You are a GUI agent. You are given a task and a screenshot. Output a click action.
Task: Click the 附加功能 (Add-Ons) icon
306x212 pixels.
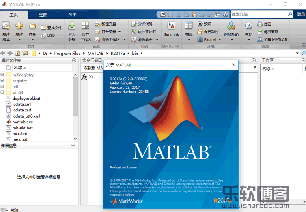(x=231, y=27)
